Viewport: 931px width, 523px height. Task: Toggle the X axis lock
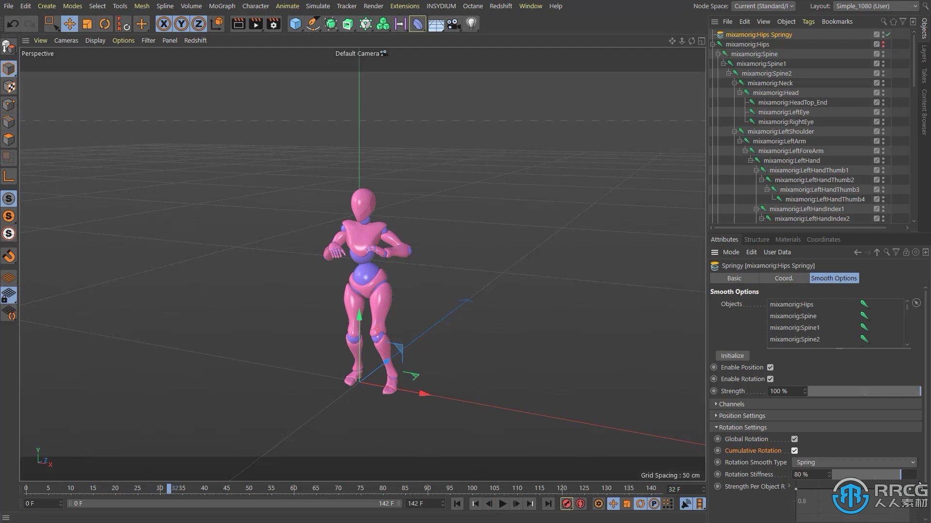[x=164, y=24]
